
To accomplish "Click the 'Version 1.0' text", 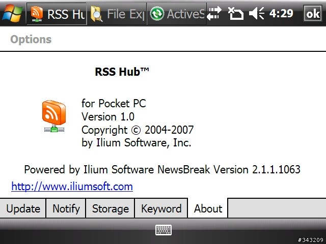I will (x=108, y=116).
